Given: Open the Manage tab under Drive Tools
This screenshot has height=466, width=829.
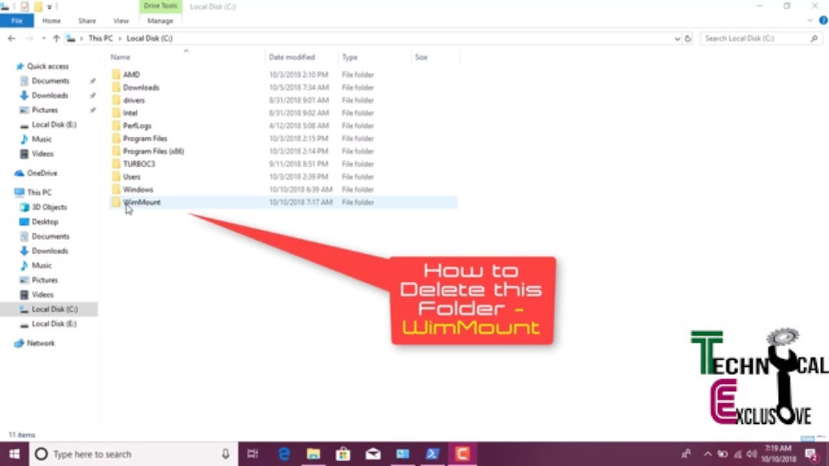Looking at the screenshot, I should (x=160, y=21).
